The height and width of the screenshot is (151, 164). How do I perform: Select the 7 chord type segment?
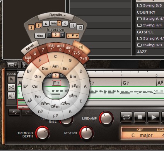tap(43, 50)
